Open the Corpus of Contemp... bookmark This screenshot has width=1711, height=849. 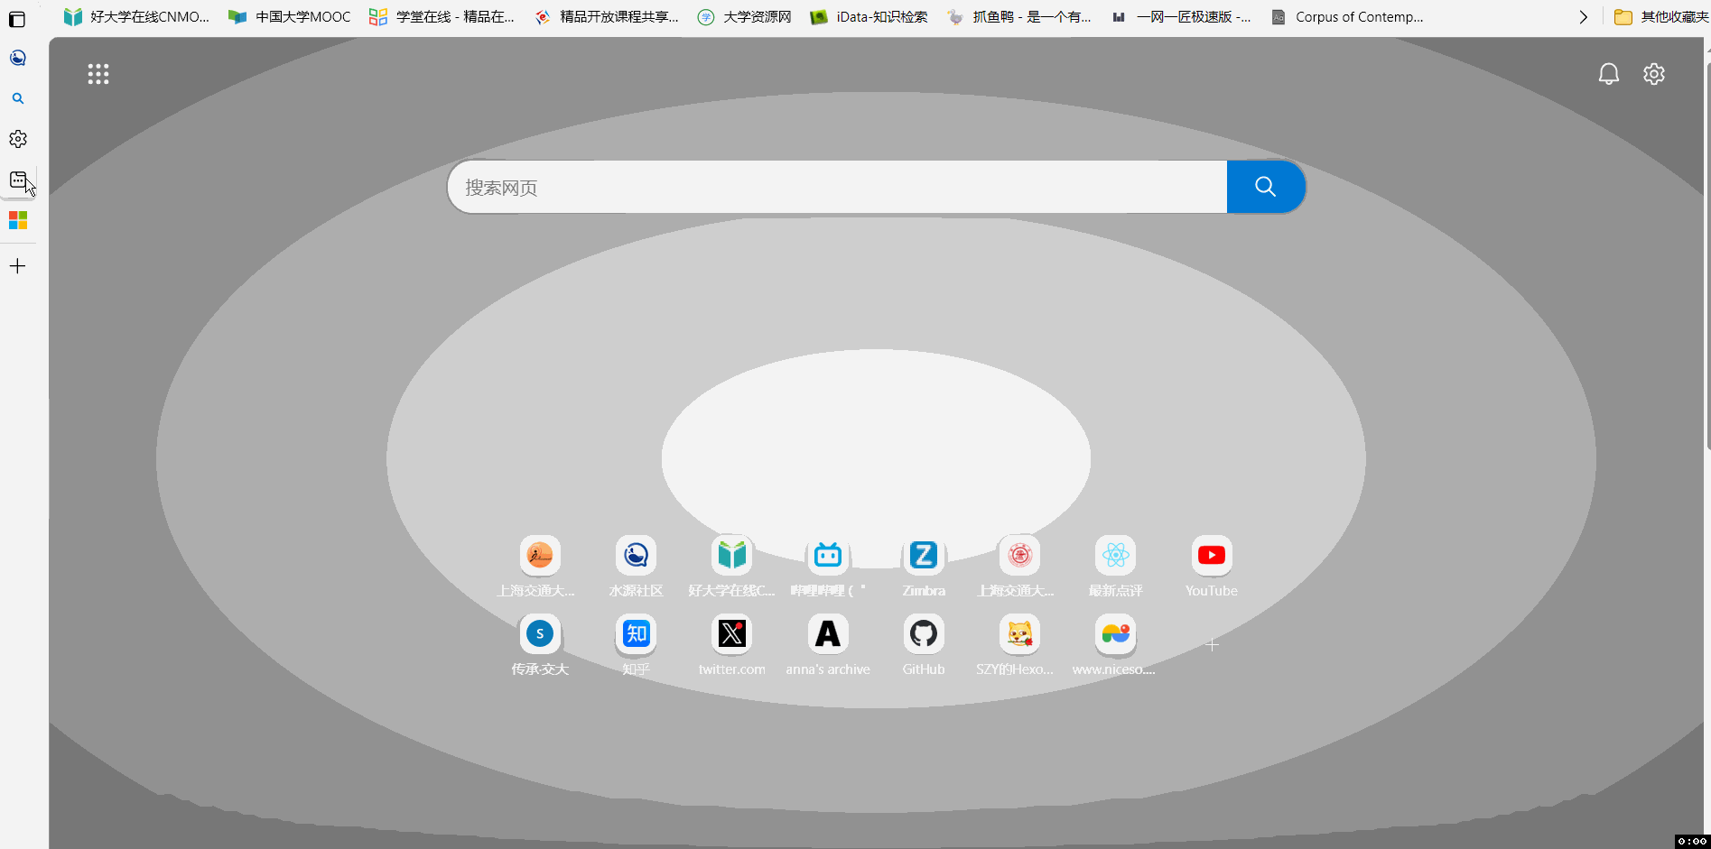point(1347,16)
